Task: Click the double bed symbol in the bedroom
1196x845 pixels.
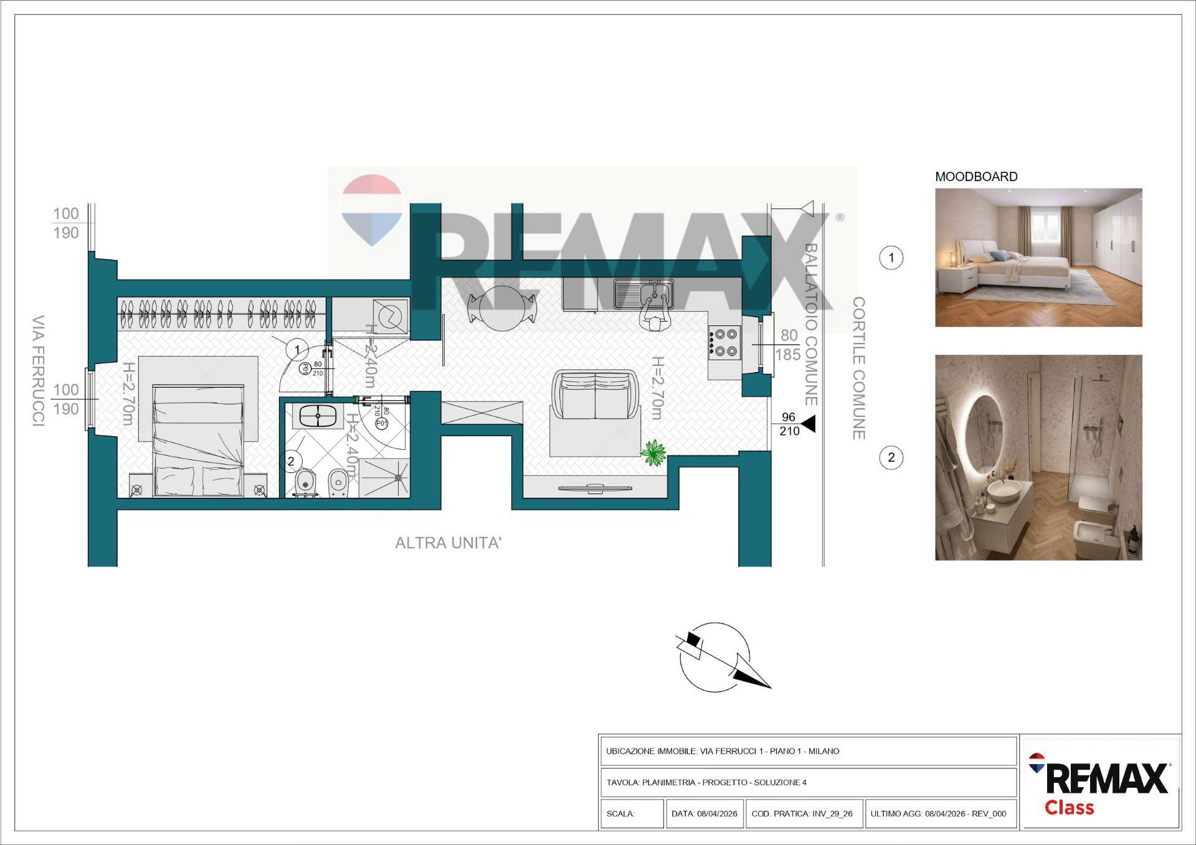Action: 198,441
